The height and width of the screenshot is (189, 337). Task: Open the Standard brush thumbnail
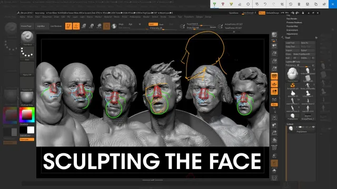pyautogui.click(x=27, y=38)
